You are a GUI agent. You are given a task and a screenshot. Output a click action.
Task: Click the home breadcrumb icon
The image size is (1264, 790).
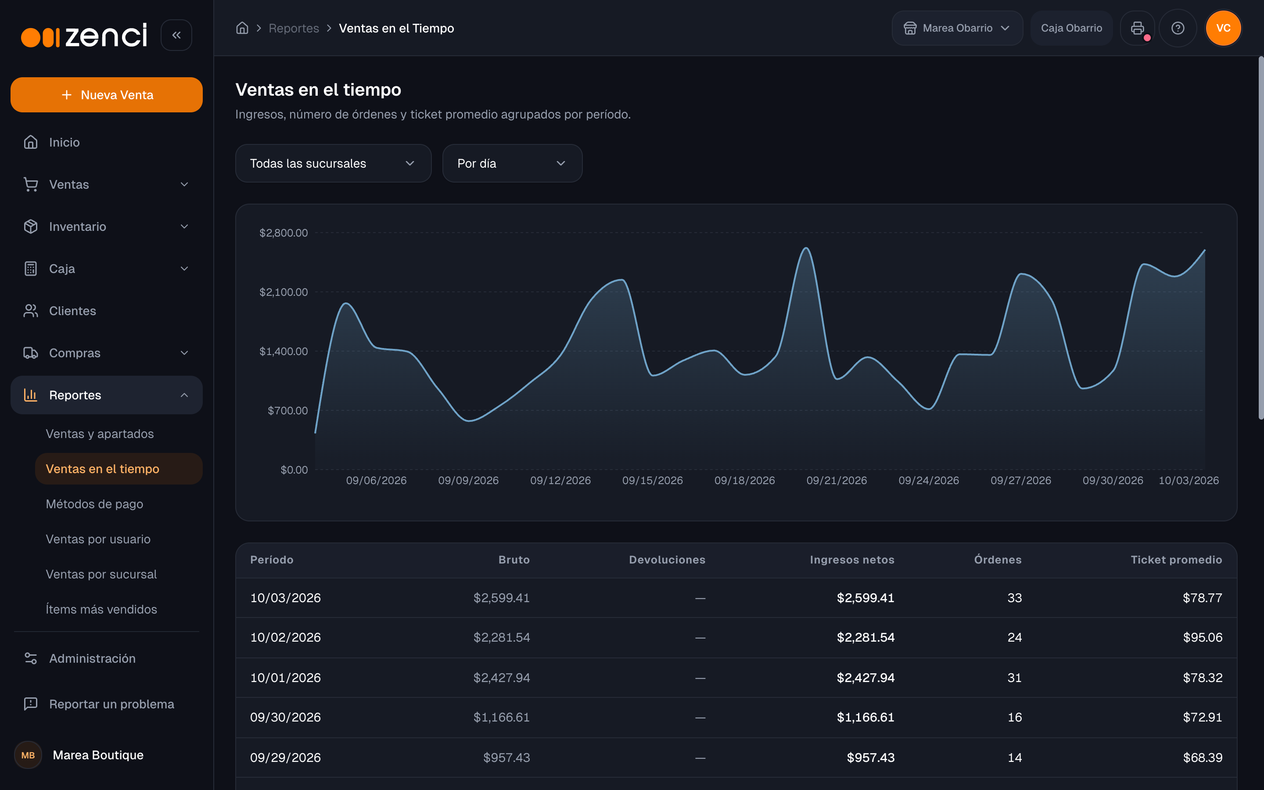click(242, 28)
